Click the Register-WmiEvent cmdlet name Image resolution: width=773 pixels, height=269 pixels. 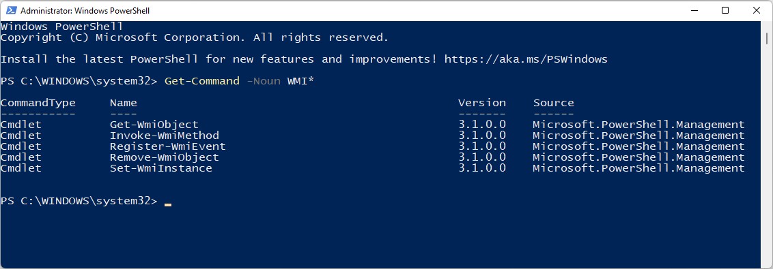coord(167,146)
